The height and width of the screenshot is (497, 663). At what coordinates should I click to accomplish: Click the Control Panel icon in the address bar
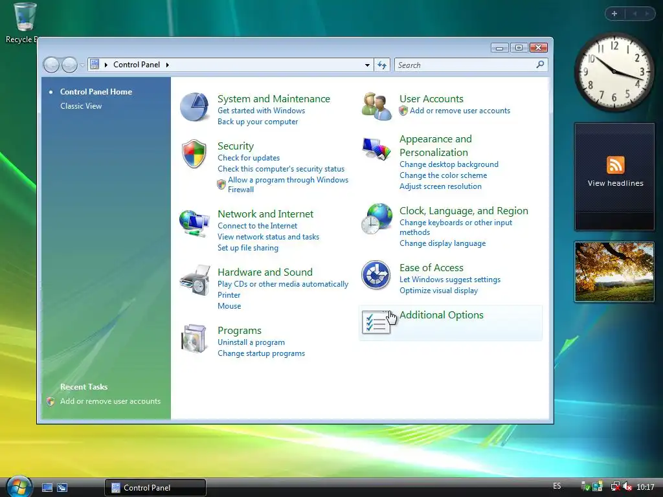point(95,65)
